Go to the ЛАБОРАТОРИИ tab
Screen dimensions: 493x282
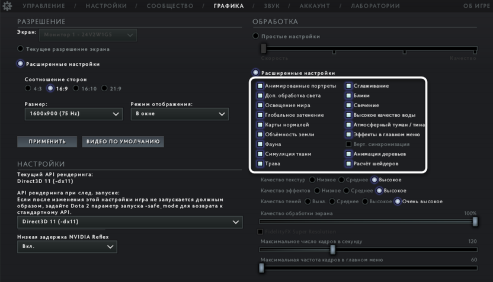tap(375, 6)
